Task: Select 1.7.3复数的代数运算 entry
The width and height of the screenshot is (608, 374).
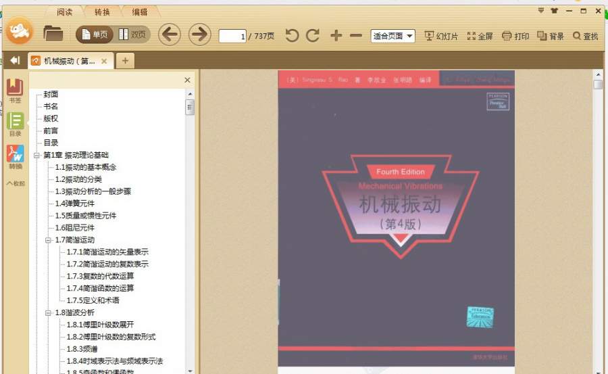Action: point(100,276)
